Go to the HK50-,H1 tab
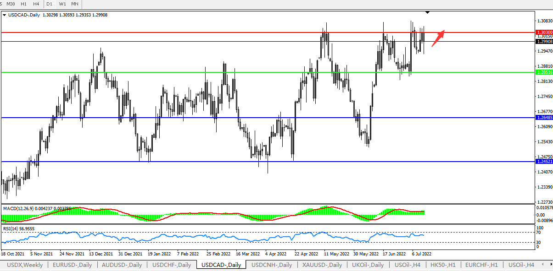 coord(442,265)
